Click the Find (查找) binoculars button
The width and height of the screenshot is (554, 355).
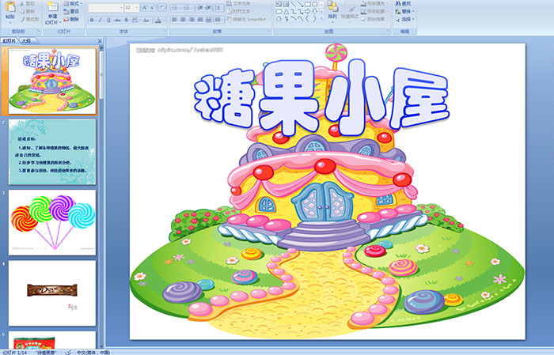(x=403, y=3)
